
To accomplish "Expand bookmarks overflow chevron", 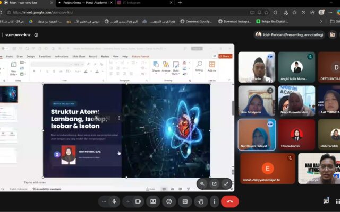I will coord(321,21).
